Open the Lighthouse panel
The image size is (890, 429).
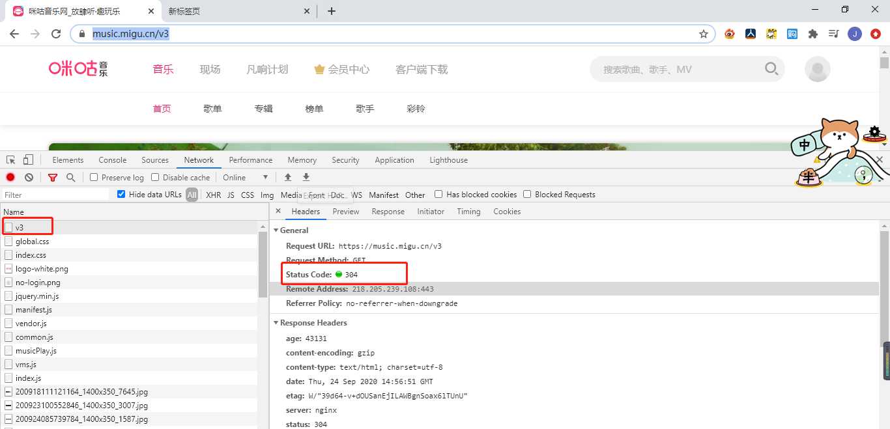coord(448,160)
